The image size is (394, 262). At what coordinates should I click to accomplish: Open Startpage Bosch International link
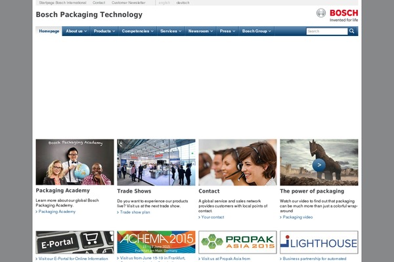[x=62, y=3]
